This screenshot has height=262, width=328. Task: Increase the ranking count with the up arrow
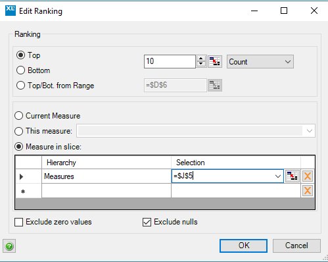tap(201, 59)
